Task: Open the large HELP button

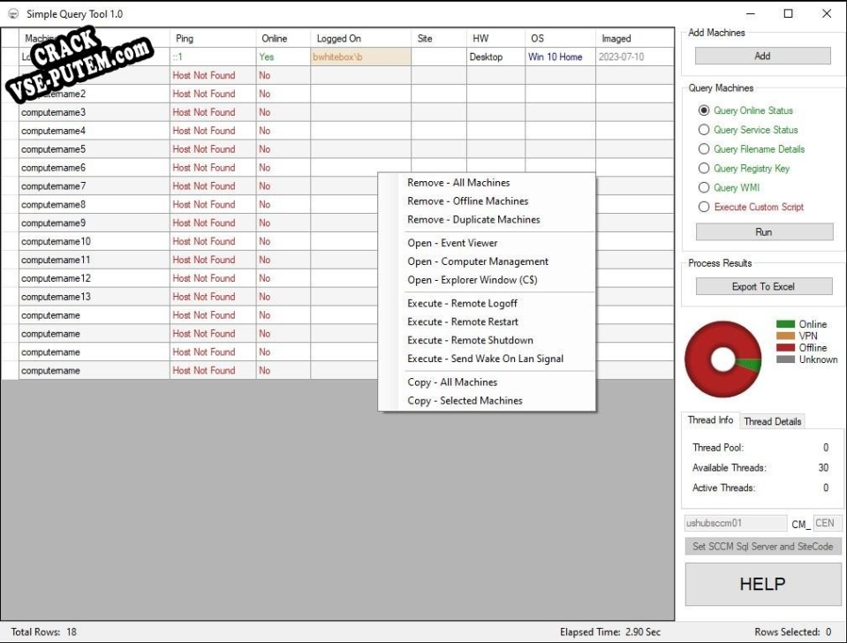Action: pyautogui.click(x=762, y=584)
